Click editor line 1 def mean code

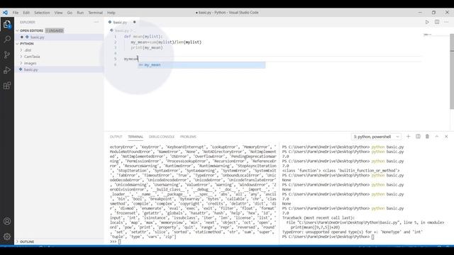(143, 37)
